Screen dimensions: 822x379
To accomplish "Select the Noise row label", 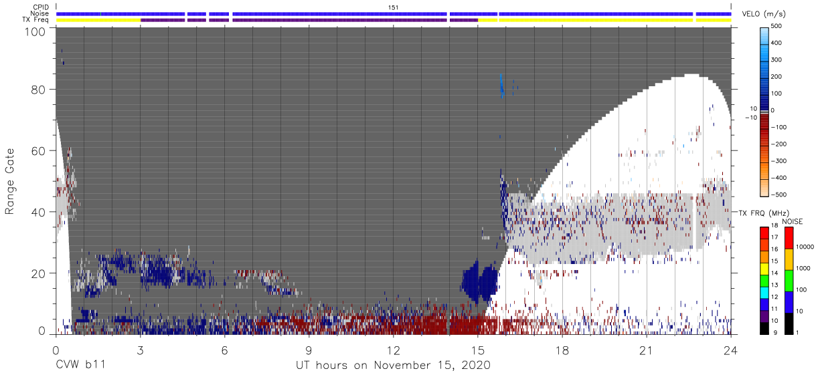I will click(41, 13).
